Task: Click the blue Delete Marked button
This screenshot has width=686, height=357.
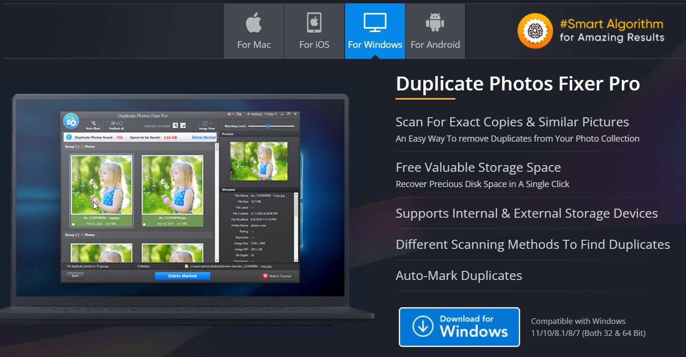Action: point(182,276)
